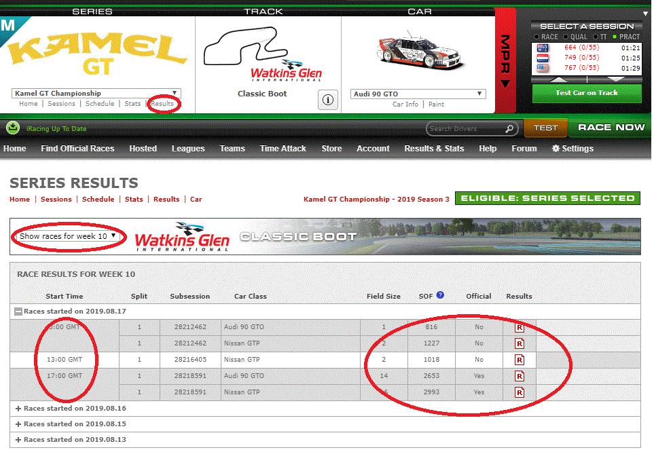
Task: Expand races started on 2019.08.13
Action: [18, 440]
